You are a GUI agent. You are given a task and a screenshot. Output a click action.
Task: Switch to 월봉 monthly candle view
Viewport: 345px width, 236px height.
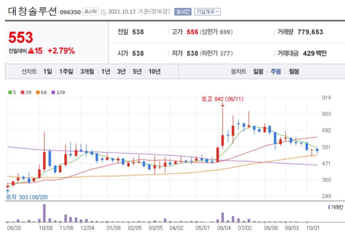[294, 71]
